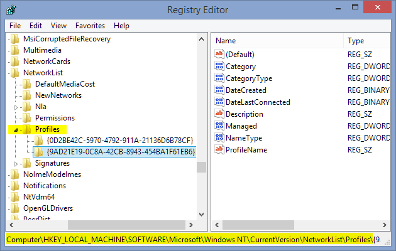Maximize the Registry Editor window

[355, 8]
